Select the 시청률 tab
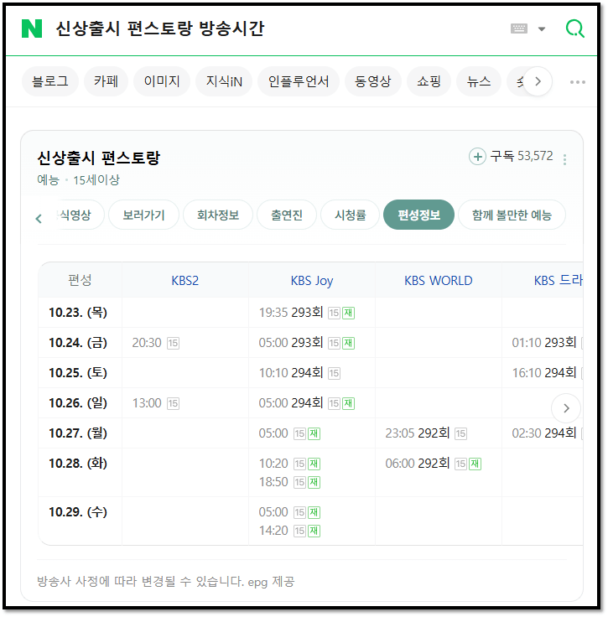The width and height of the screenshot is (608, 617). (350, 215)
